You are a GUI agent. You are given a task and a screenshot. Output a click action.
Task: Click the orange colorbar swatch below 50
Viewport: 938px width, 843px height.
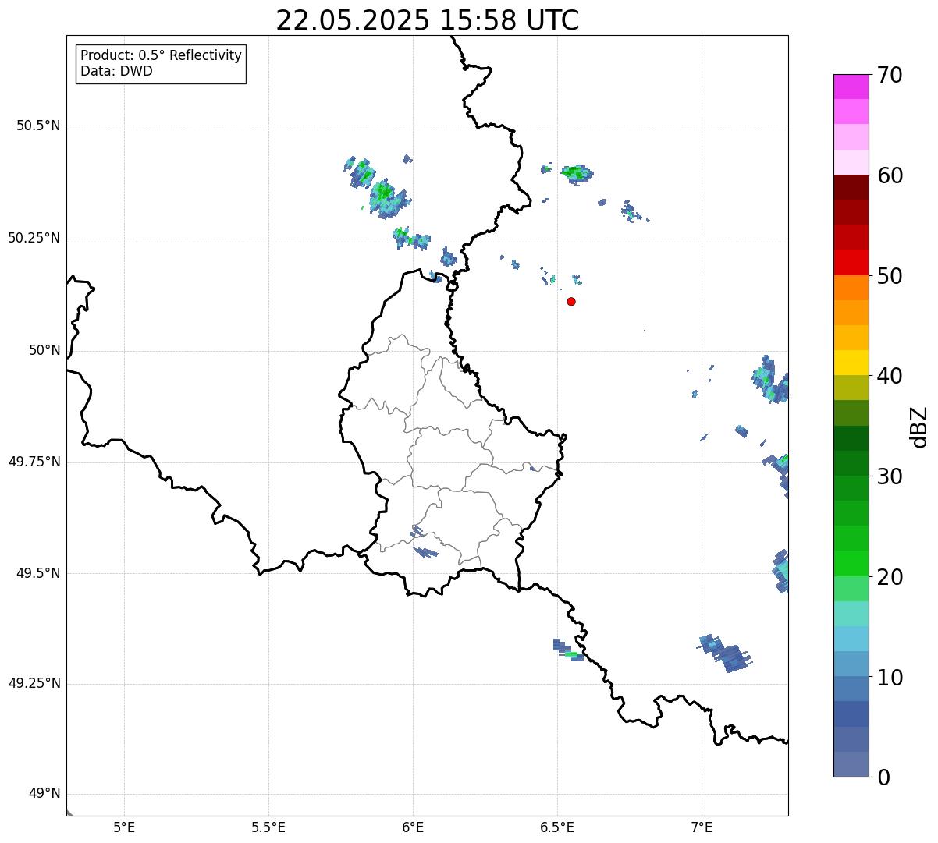(851, 288)
